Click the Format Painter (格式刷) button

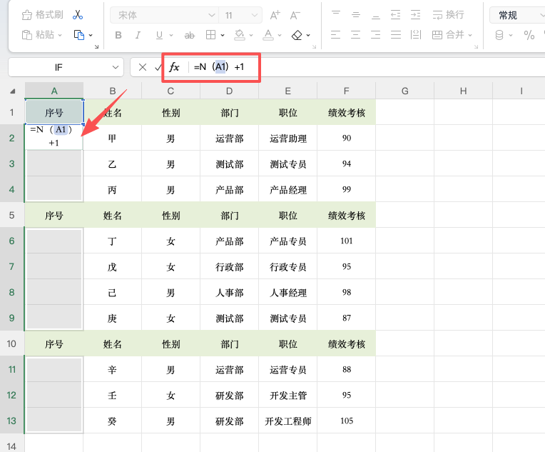pyautogui.click(x=42, y=15)
